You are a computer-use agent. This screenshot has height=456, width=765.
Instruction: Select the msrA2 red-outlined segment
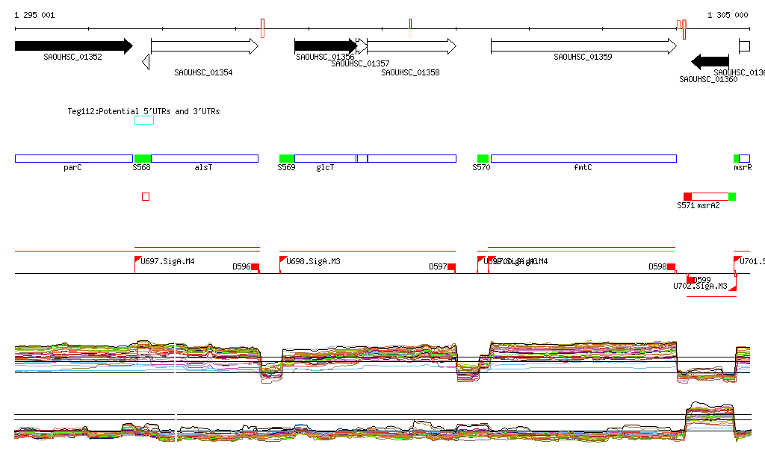coord(710,196)
